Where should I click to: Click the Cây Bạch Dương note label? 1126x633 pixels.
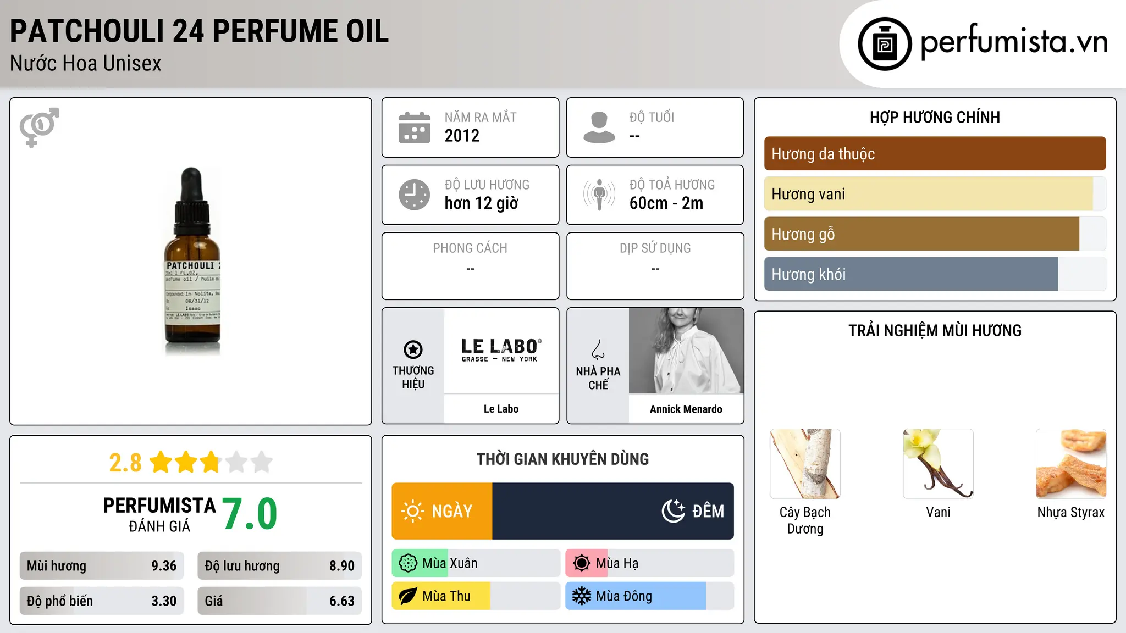click(x=805, y=520)
